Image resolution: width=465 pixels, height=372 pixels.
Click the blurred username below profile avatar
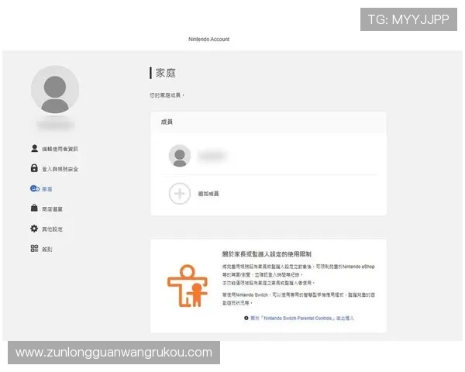(x=56, y=125)
